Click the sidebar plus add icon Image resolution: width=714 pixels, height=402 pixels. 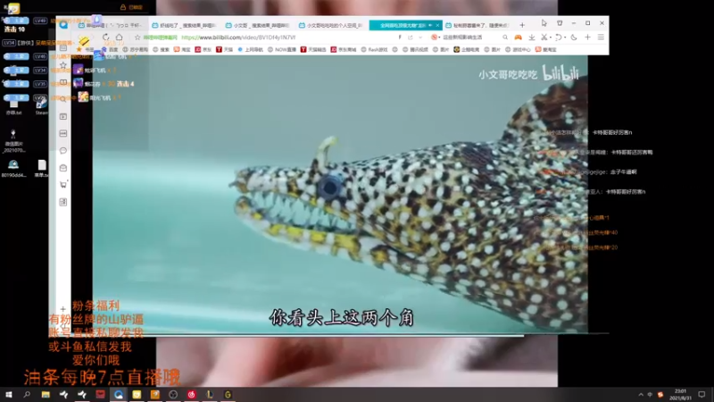(x=62, y=309)
